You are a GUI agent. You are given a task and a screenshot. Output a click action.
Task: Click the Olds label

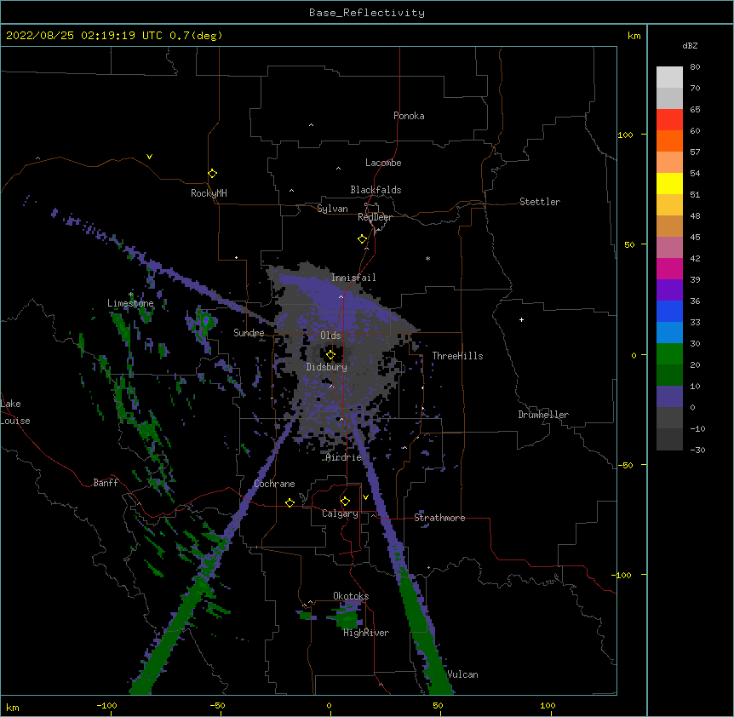pos(330,336)
